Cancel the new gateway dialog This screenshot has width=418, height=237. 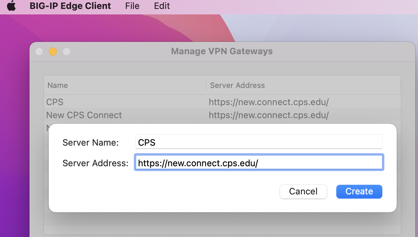coord(303,191)
